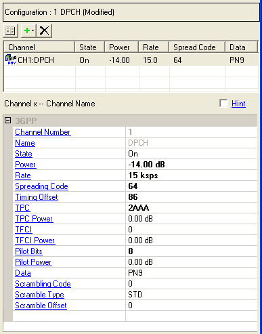This screenshot has height=334, width=262.
Task: Click the Scramble Type link
Action: [x=39, y=295]
